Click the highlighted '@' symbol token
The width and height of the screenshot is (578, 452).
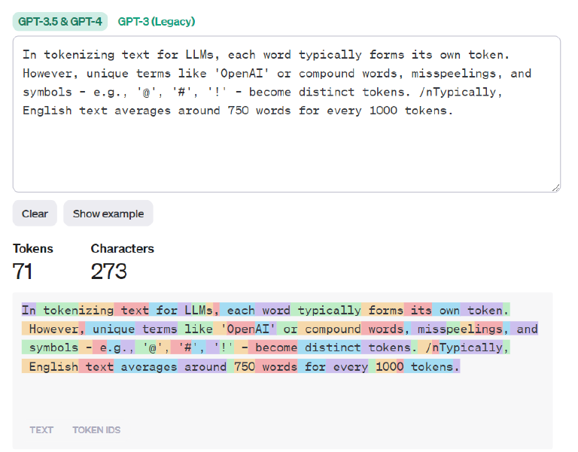(154, 348)
